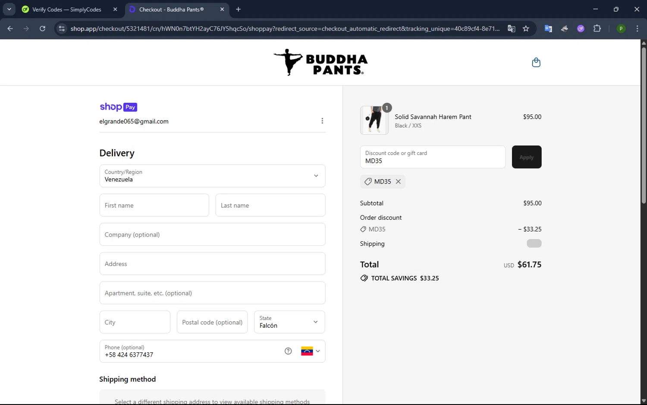Focus the City field
The image size is (647, 405).
tap(135, 322)
